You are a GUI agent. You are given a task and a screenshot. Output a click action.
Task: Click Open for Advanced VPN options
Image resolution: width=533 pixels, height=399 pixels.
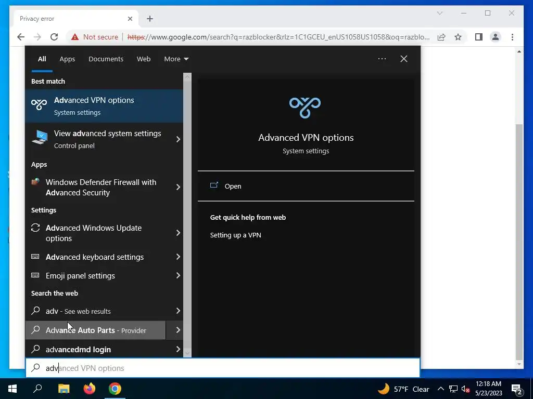(306, 186)
